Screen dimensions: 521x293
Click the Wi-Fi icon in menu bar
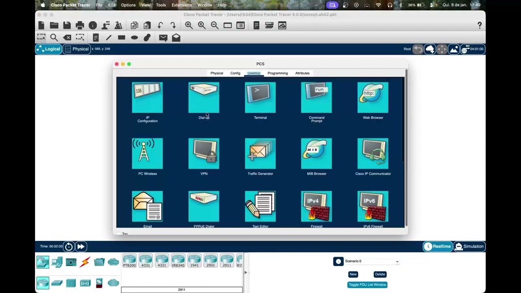379,5
